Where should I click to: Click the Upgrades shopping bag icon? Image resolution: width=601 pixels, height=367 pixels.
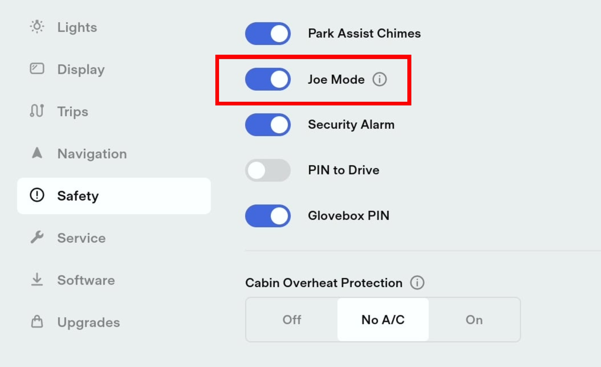click(x=37, y=322)
